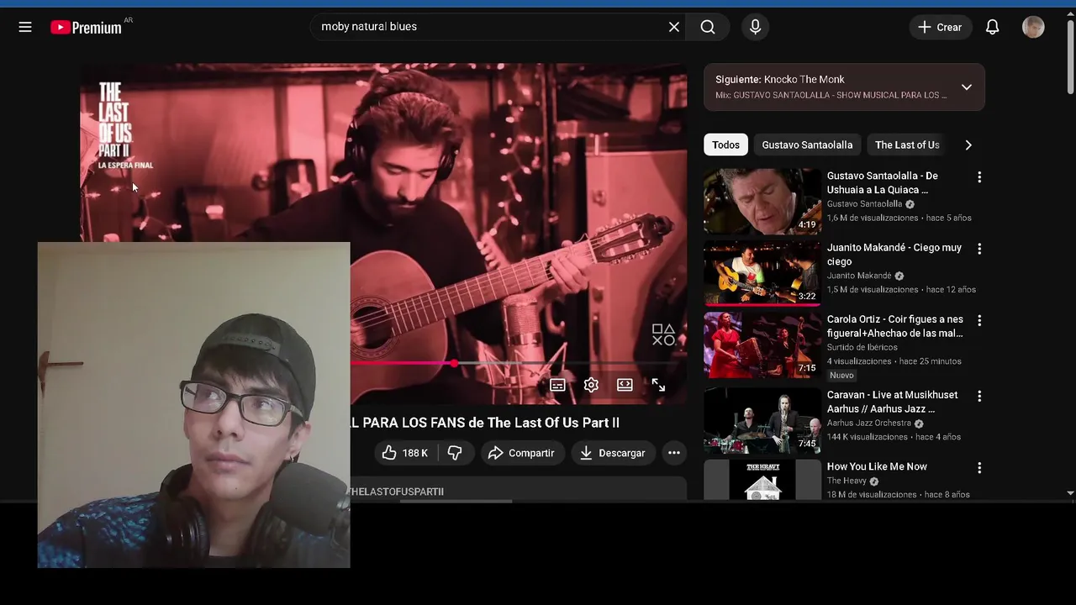1076x605 pixels.
Task: Click the Nuevo badge on Carola Ortiz
Action: (x=841, y=376)
